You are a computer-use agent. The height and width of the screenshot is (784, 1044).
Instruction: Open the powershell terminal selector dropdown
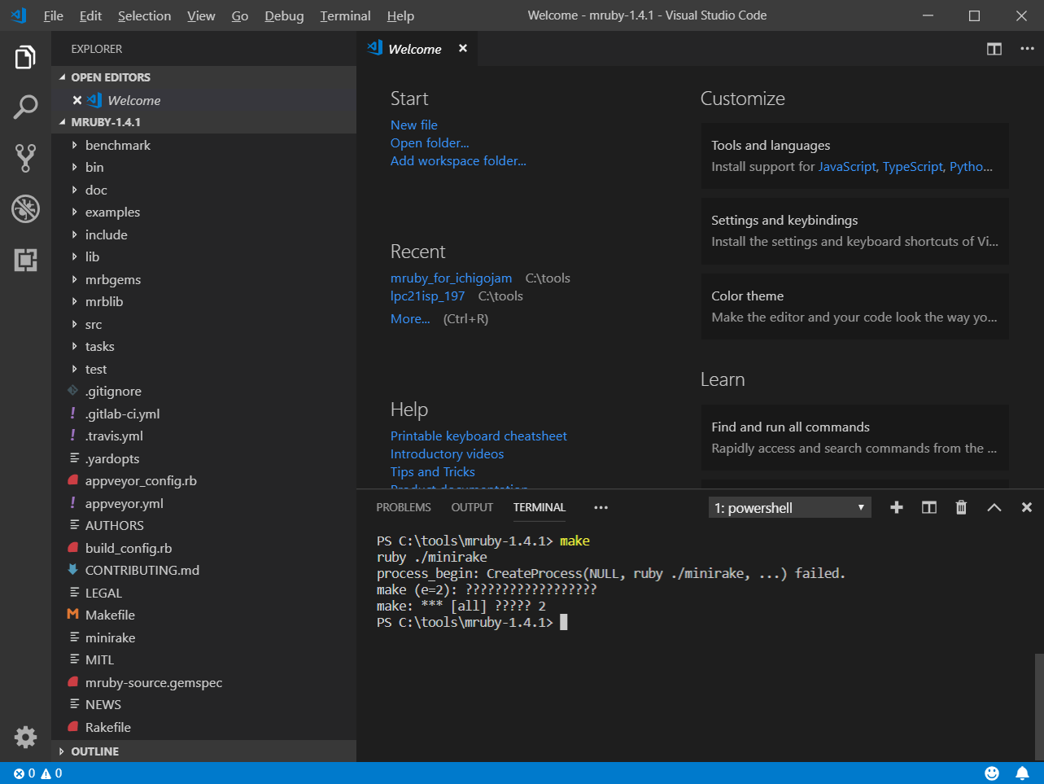point(789,508)
